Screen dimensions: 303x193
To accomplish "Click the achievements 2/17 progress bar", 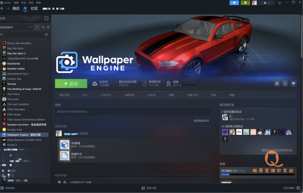I will click(187, 85).
